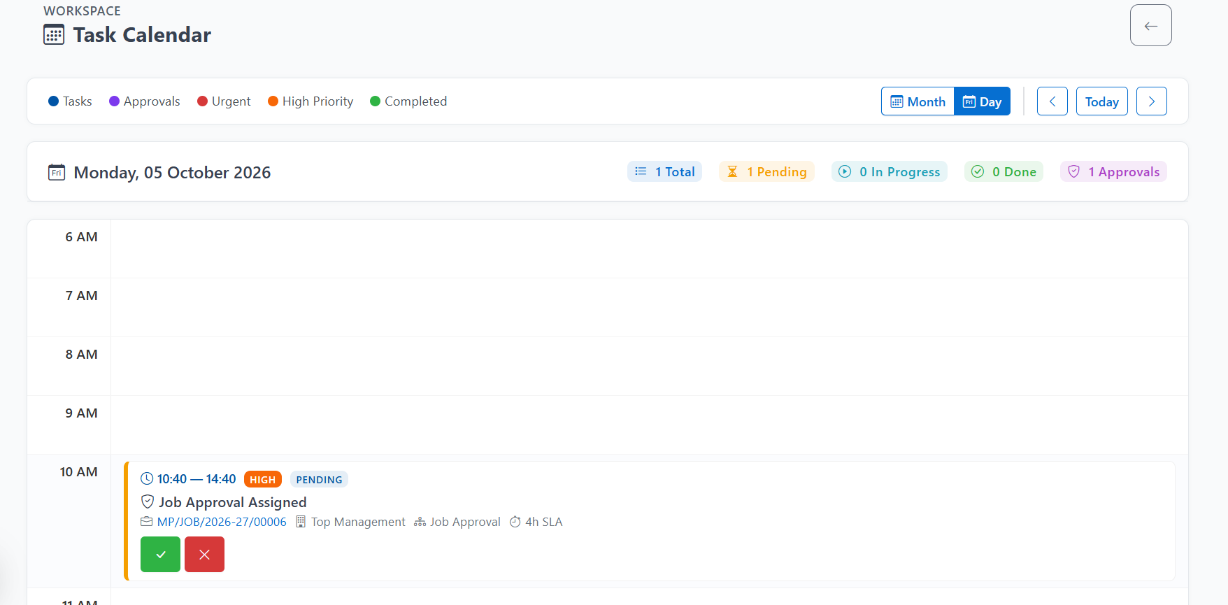
Task: Click the orange High Priority legend dot
Action: coord(273,101)
